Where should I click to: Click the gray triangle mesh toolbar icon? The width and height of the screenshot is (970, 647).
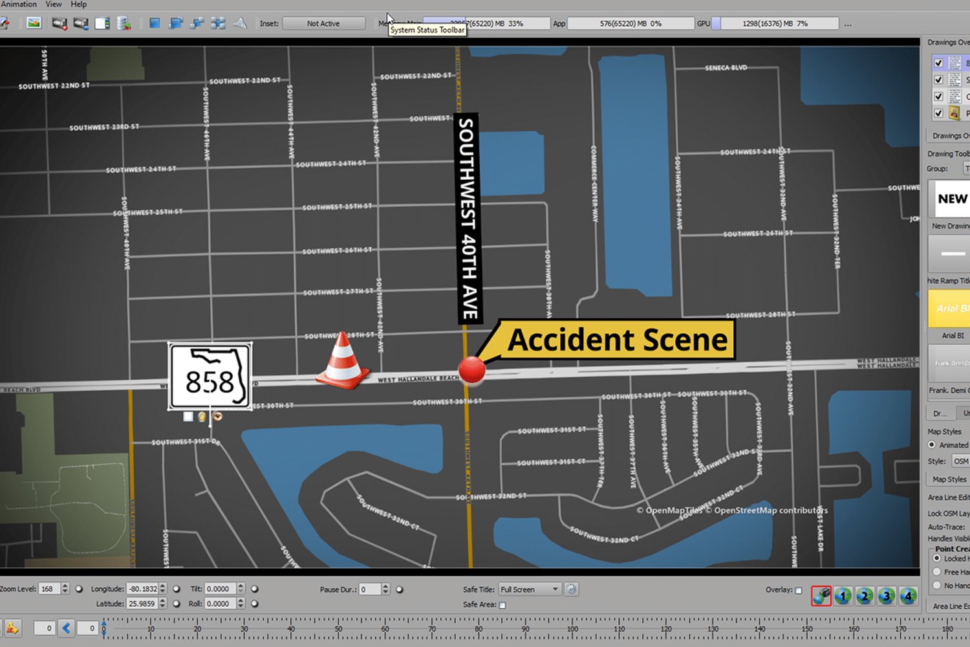[x=240, y=23]
